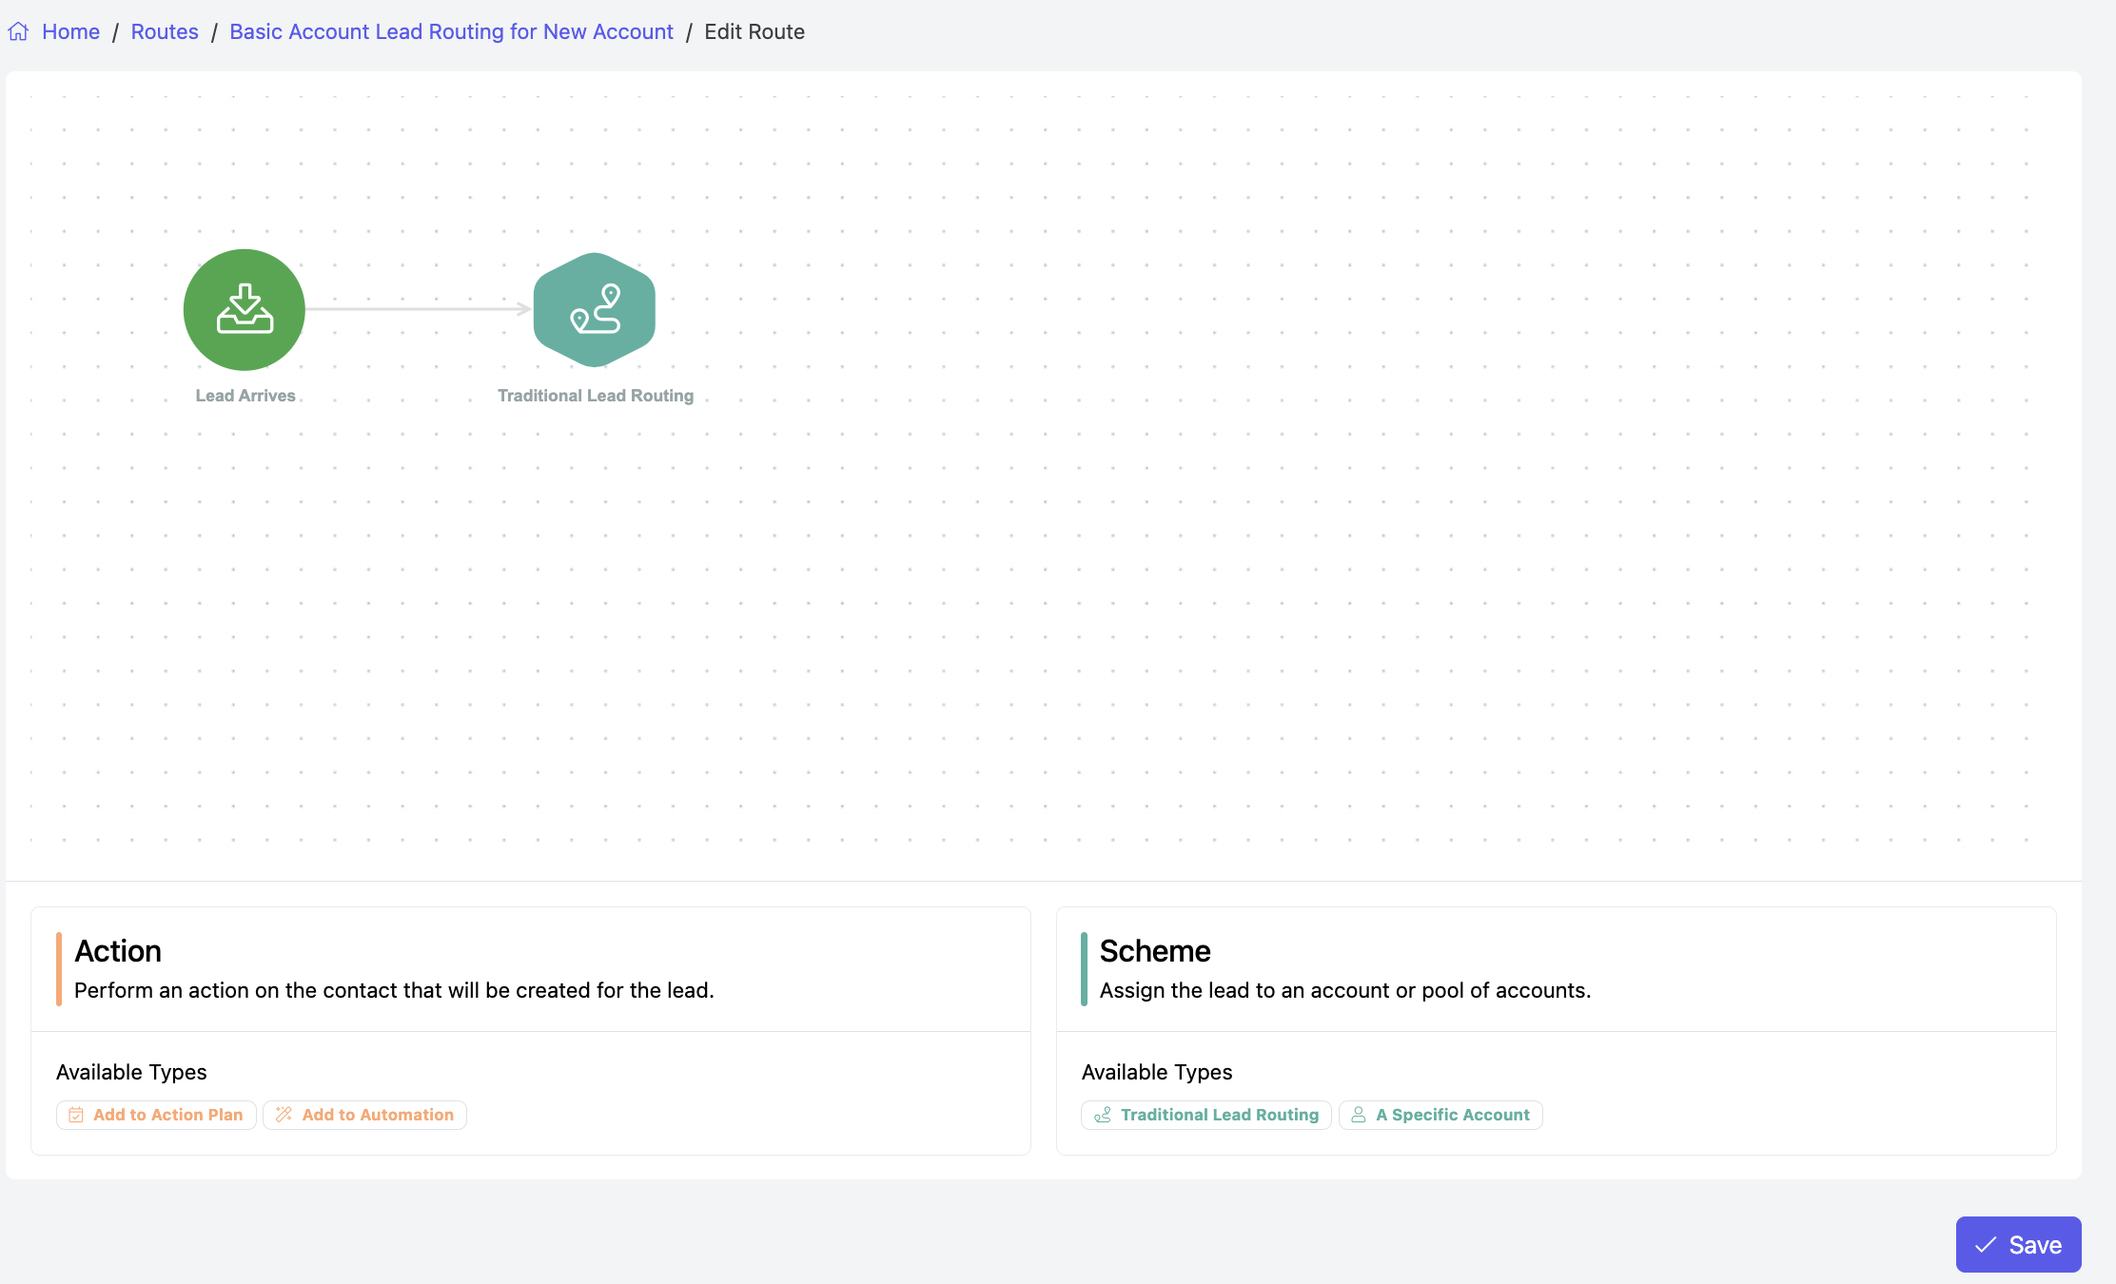This screenshot has height=1284, width=2116.
Task: Click the Lead Arrives node label
Action: [245, 396]
